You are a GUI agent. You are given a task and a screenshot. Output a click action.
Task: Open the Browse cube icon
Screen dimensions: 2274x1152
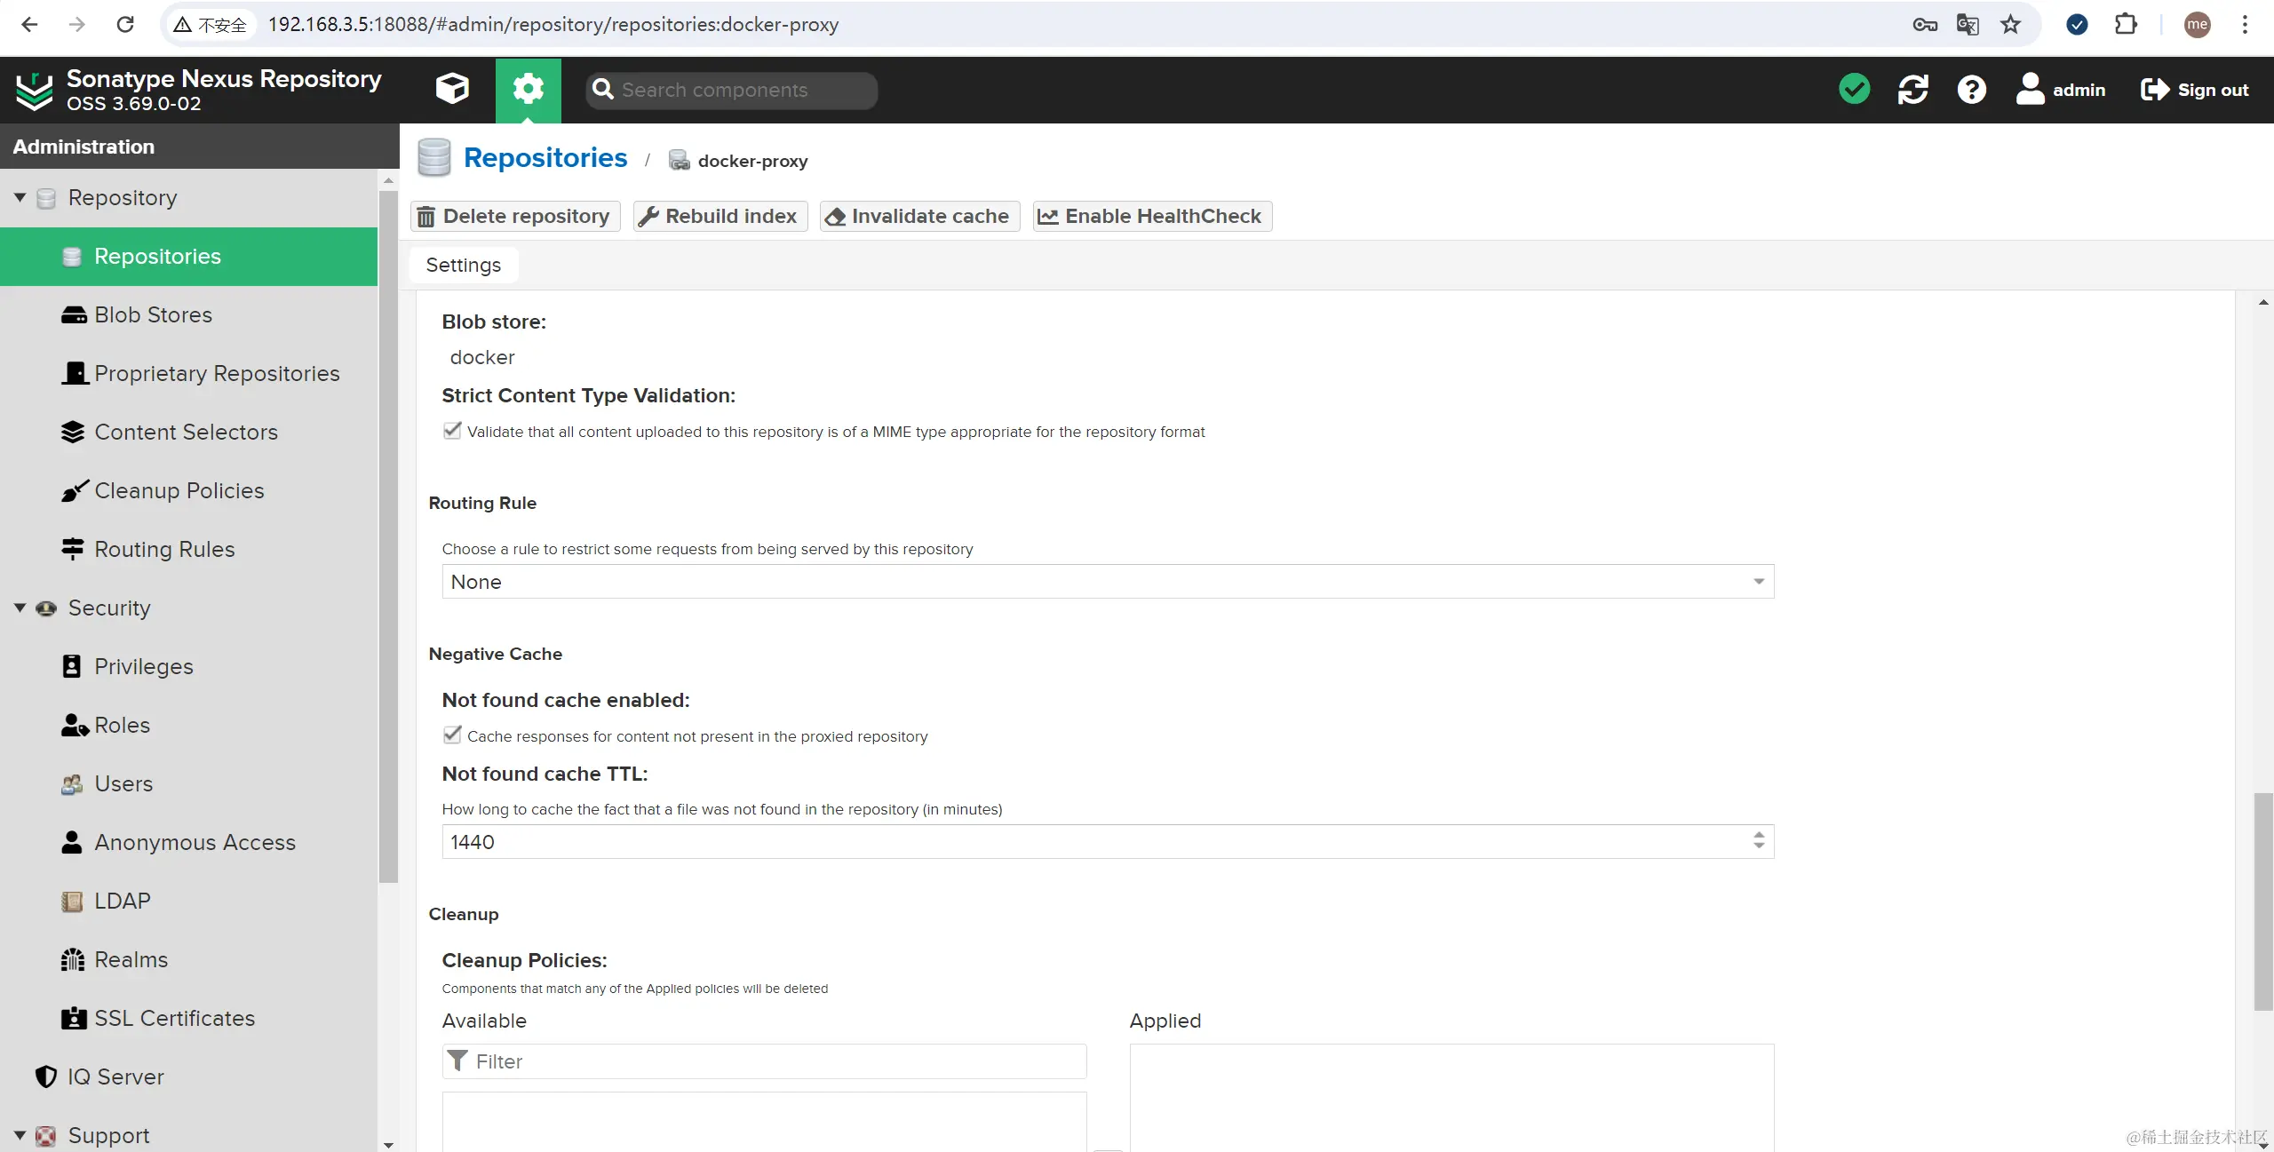pyautogui.click(x=452, y=89)
